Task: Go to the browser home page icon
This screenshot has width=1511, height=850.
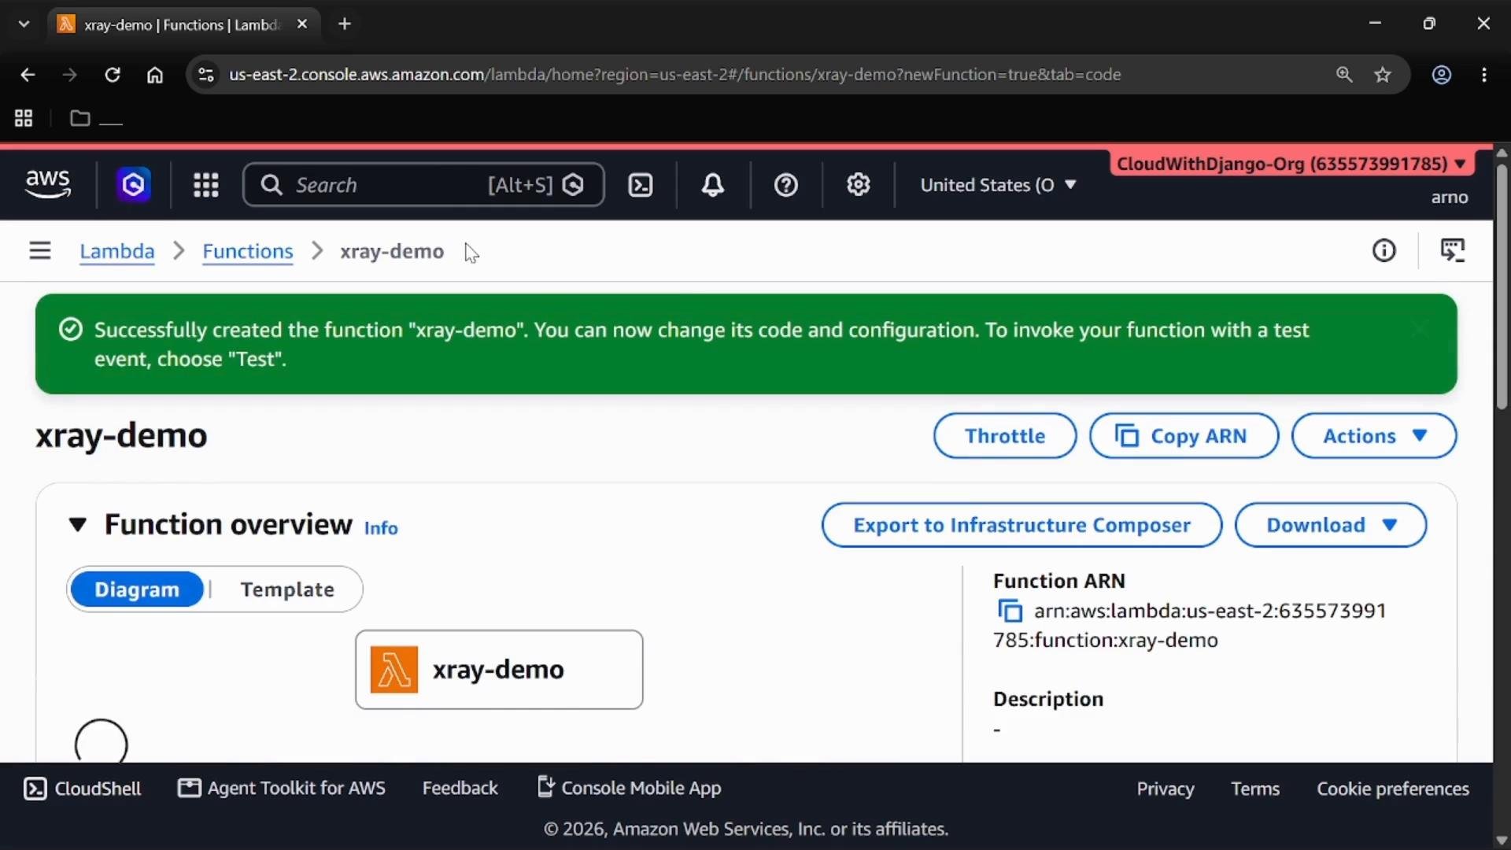Action: coord(155,75)
